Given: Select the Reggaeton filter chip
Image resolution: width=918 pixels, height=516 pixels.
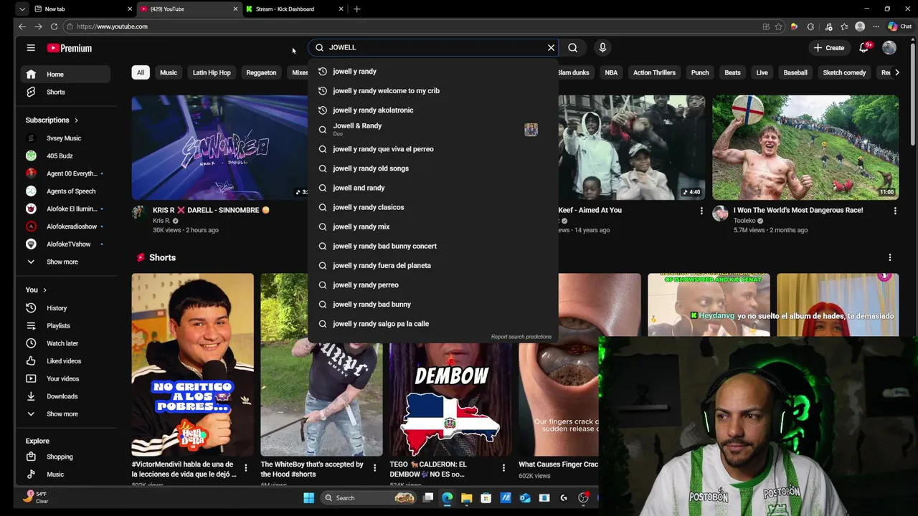Looking at the screenshot, I should pos(261,72).
